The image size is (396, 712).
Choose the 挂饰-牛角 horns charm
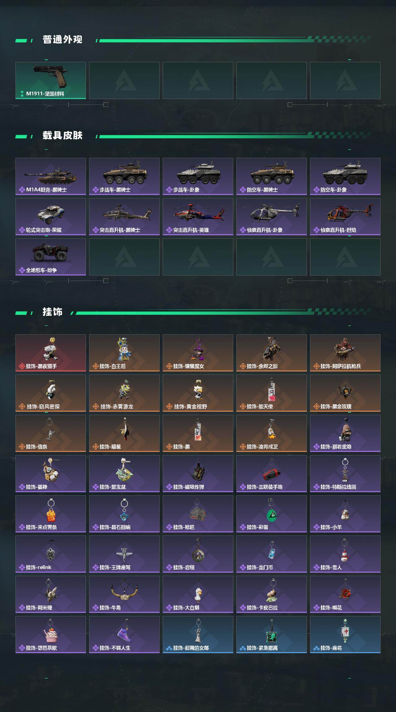click(124, 594)
